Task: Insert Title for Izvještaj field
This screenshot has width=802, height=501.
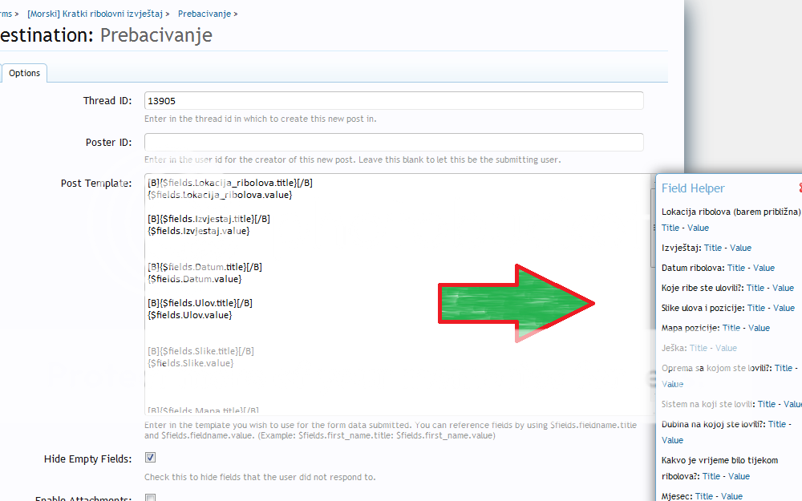Action: tap(715, 248)
